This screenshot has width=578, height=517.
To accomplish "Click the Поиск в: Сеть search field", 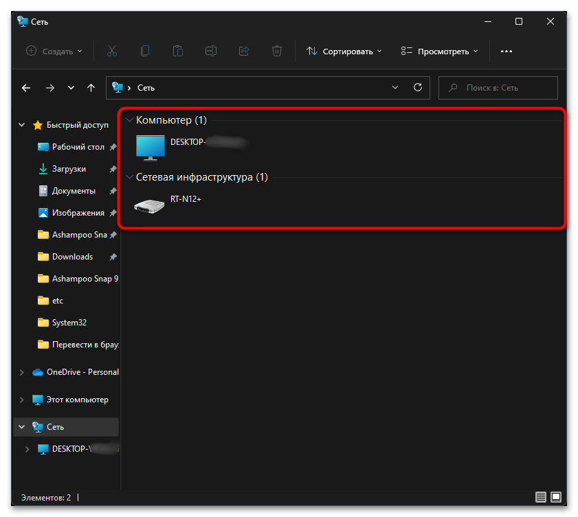I will click(x=498, y=88).
